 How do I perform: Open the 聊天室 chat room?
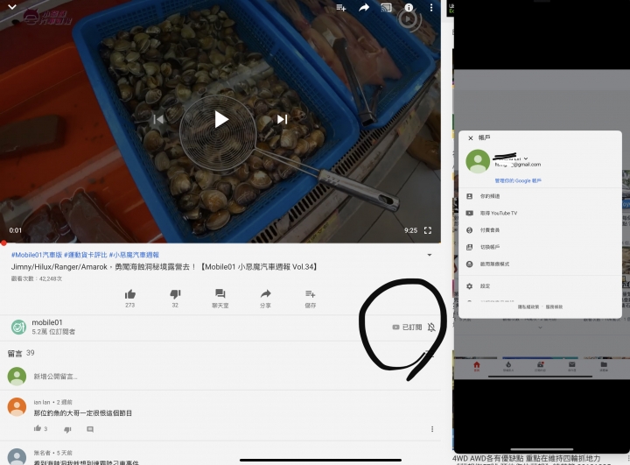pos(220,299)
